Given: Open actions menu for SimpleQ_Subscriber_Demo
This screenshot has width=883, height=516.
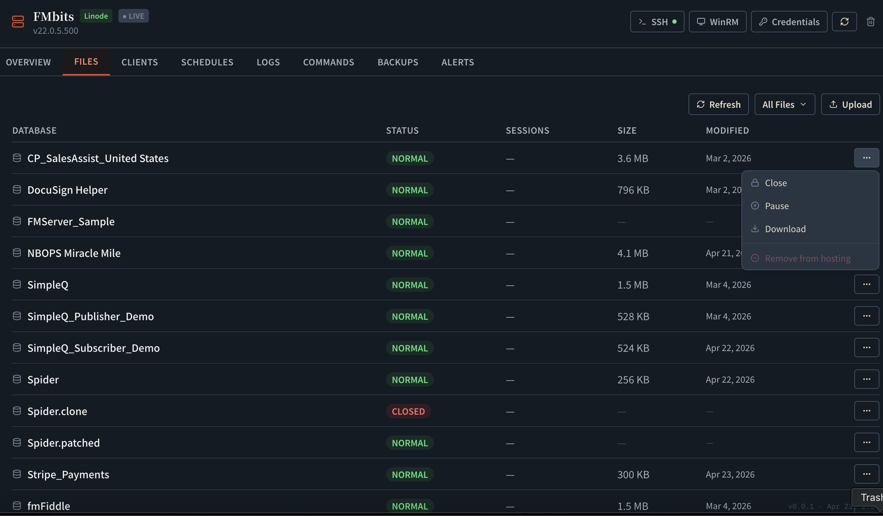Looking at the screenshot, I should 866,347.
